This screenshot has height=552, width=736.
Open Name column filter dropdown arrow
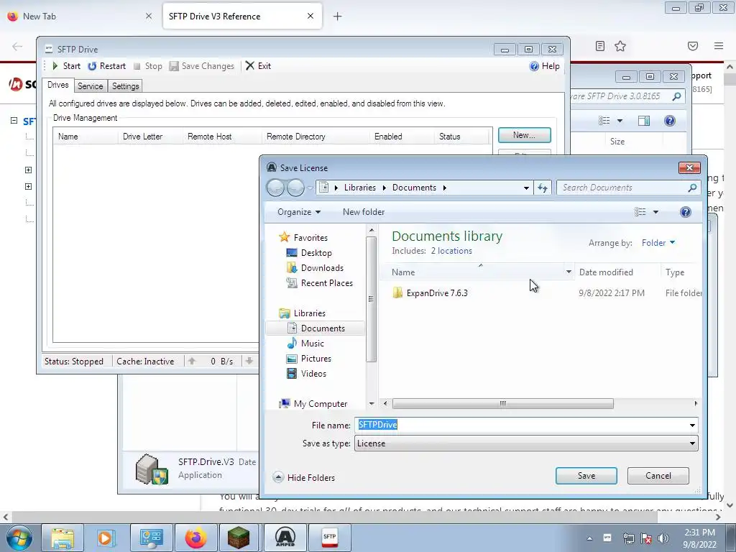point(569,272)
